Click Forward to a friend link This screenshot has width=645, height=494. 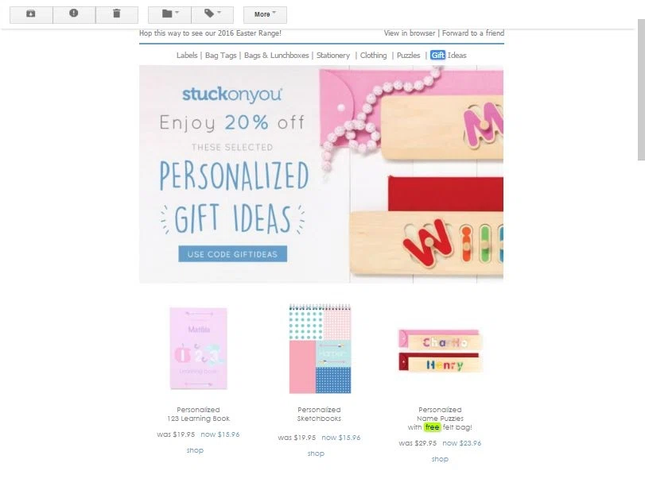pos(473,33)
